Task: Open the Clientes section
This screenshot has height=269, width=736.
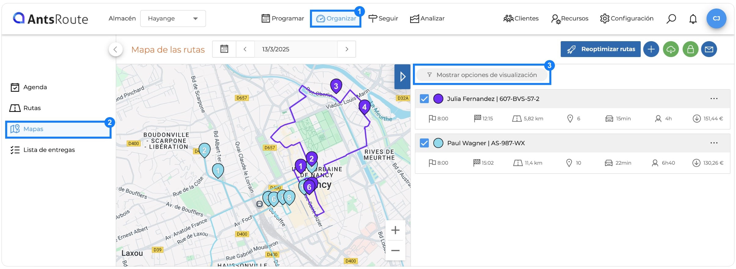Action: pyautogui.click(x=521, y=18)
